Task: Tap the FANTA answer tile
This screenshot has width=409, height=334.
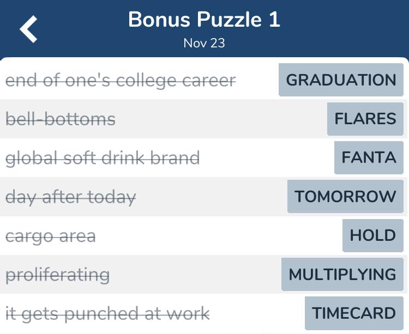Action: (369, 157)
